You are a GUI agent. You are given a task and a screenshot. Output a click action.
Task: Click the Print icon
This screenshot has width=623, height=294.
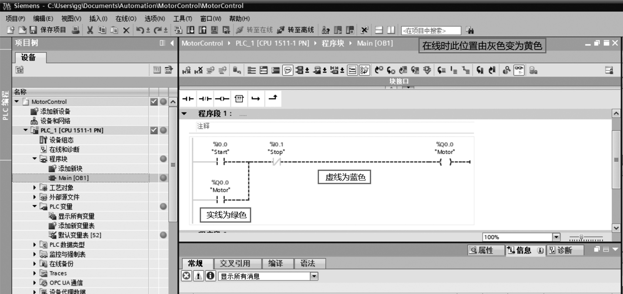coord(76,30)
